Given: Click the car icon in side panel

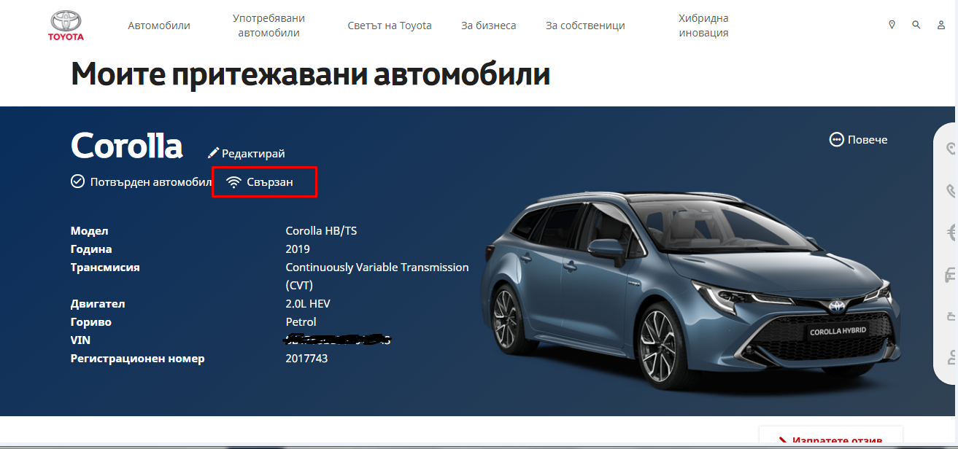Looking at the screenshot, I should pyautogui.click(x=951, y=275).
